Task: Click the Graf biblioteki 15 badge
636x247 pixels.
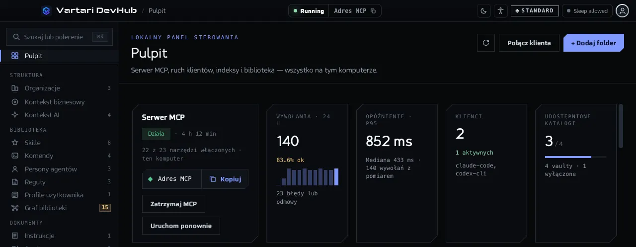Action: click(105, 208)
